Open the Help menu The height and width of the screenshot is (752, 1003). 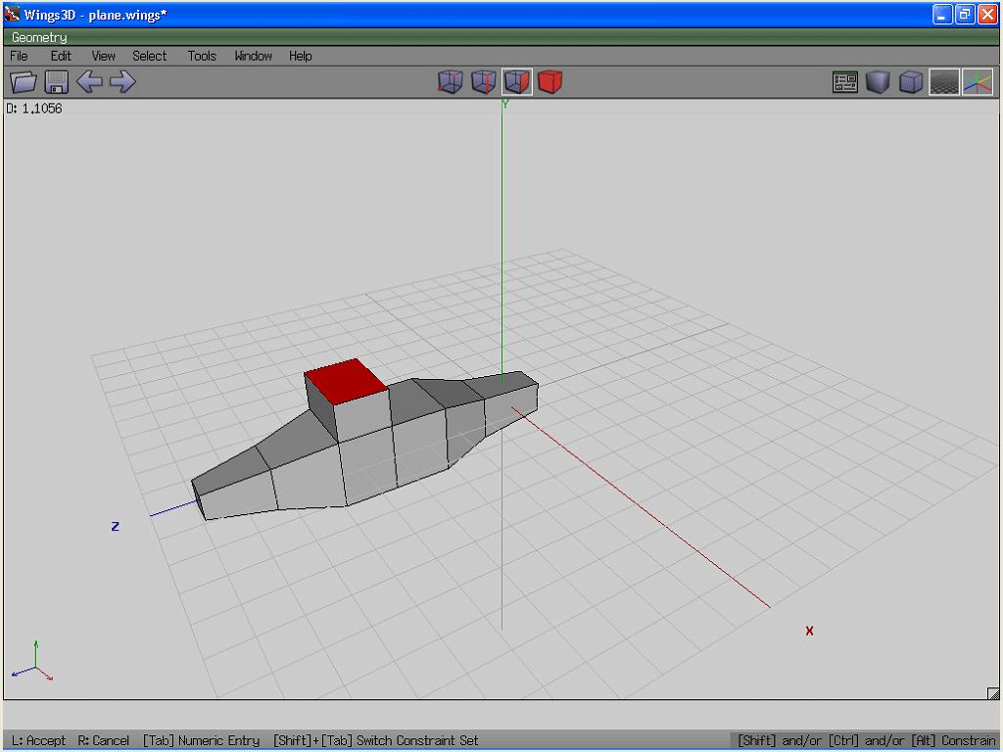(x=300, y=56)
